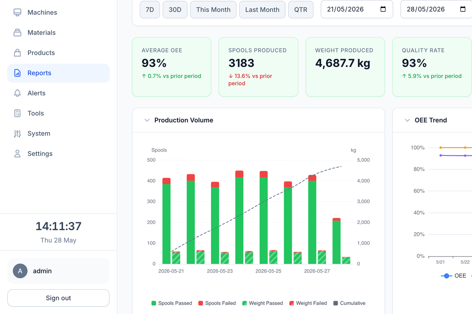Toggle Weight Failed legend series
This screenshot has width=472, height=314.
click(x=308, y=303)
